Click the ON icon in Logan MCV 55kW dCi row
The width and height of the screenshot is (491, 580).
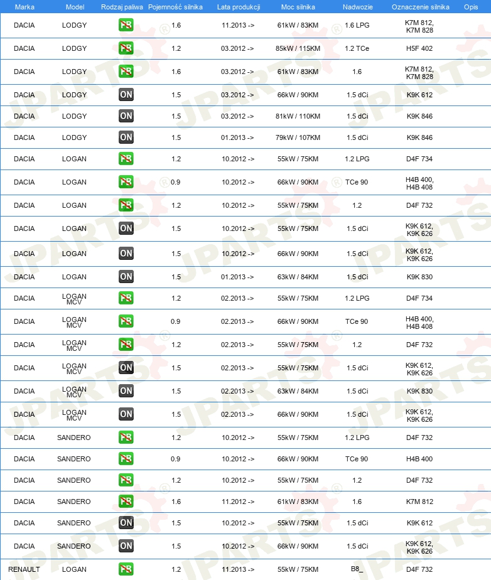click(x=126, y=368)
